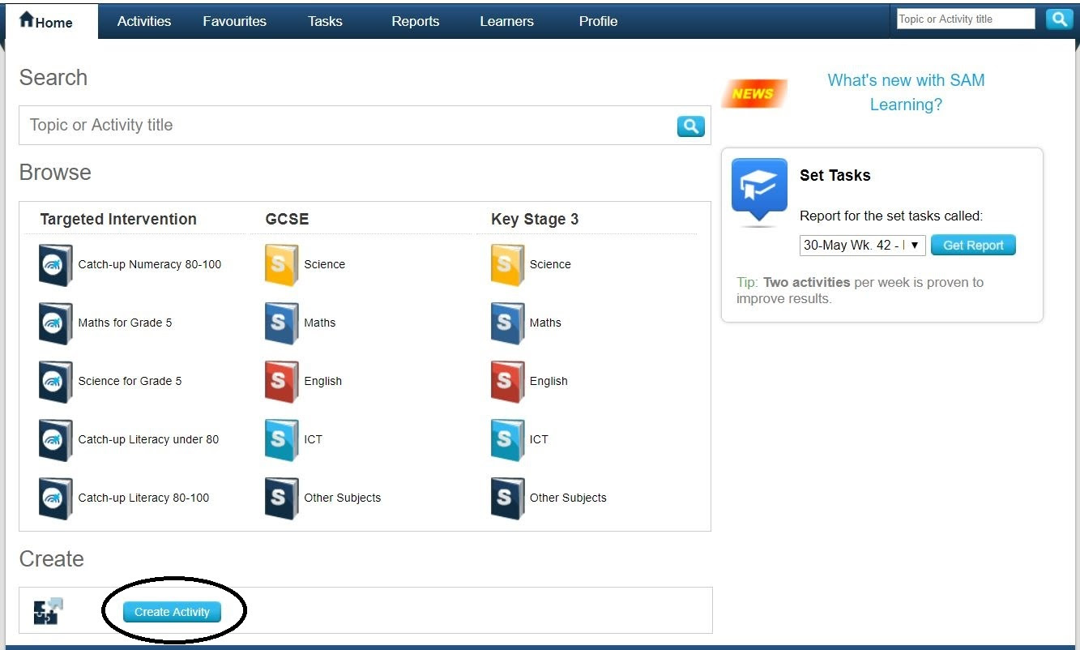Open the Tasks menu
The height and width of the screenshot is (650, 1080).
click(x=325, y=22)
